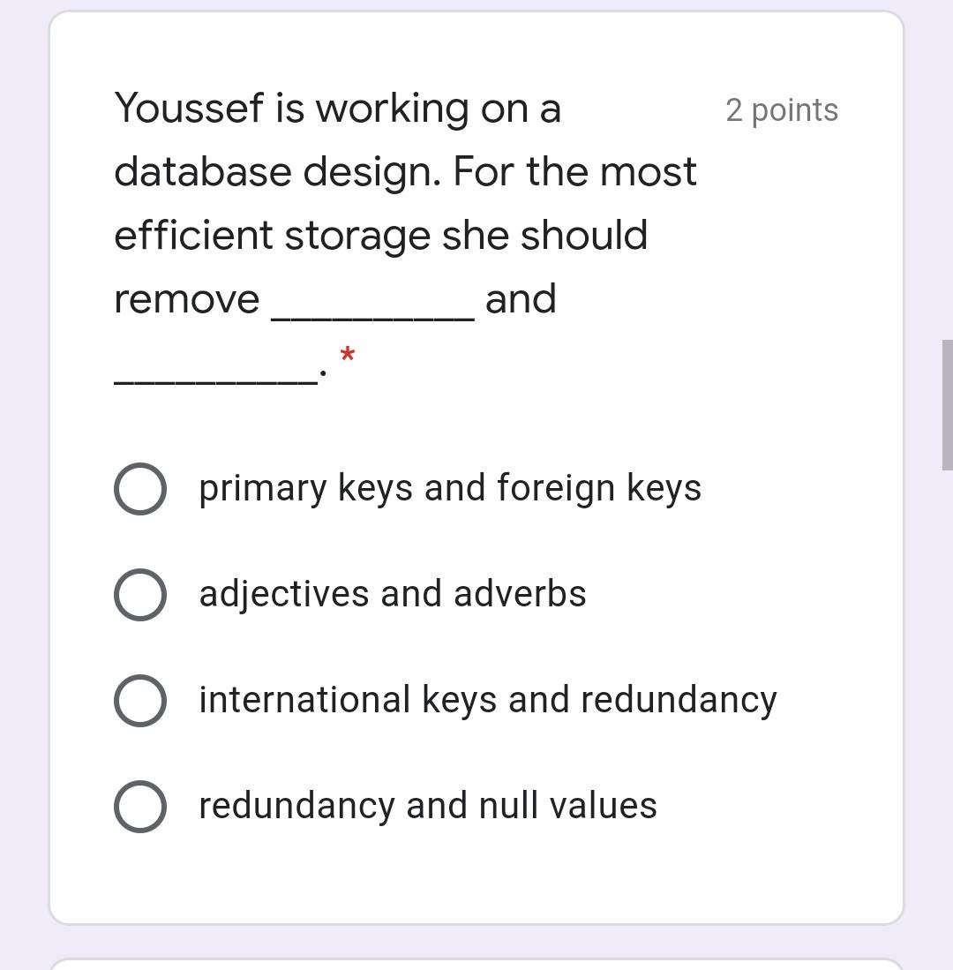Click the text 'adjectives and adverbs'
This screenshot has width=953, height=970.
click(x=392, y=593)
